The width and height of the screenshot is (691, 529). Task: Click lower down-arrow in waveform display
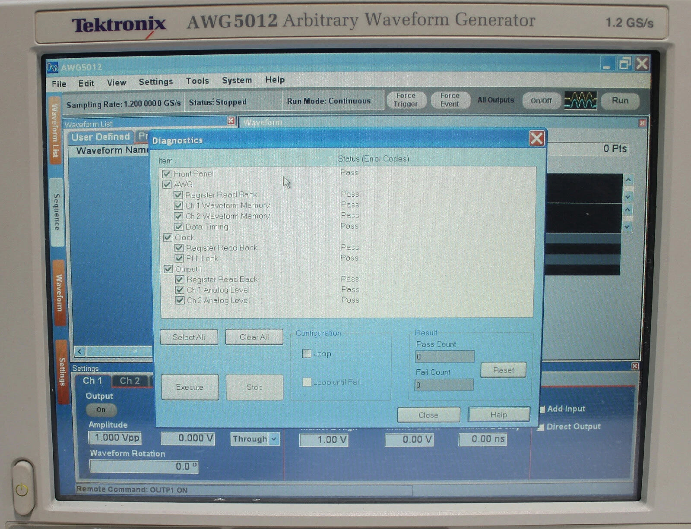(628, 227)
